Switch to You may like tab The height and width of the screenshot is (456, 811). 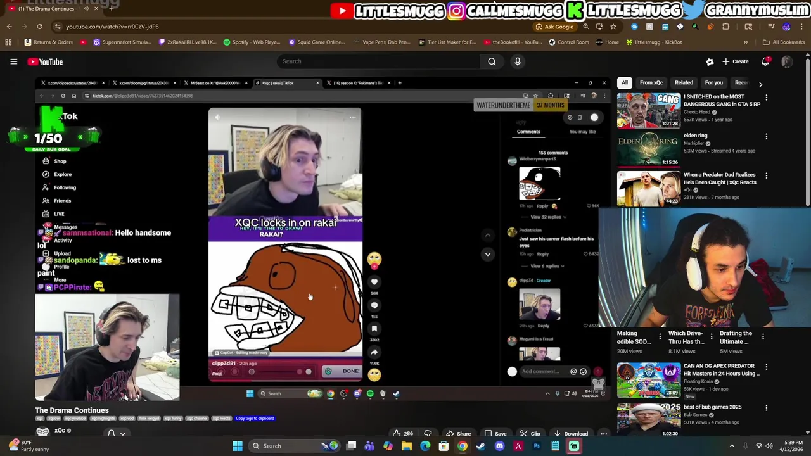tap(582, 132)
